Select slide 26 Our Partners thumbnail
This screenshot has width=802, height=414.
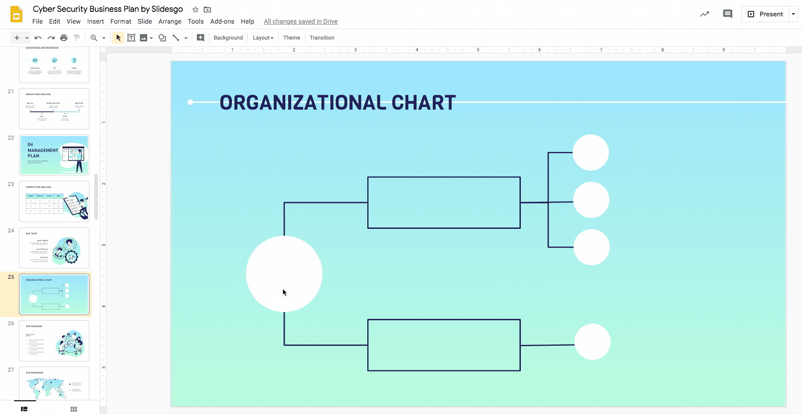54,340
